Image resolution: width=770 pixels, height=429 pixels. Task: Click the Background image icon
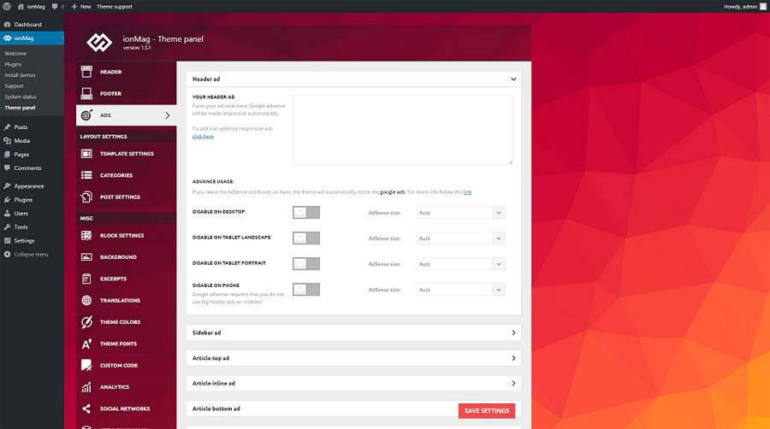[86, 257]
